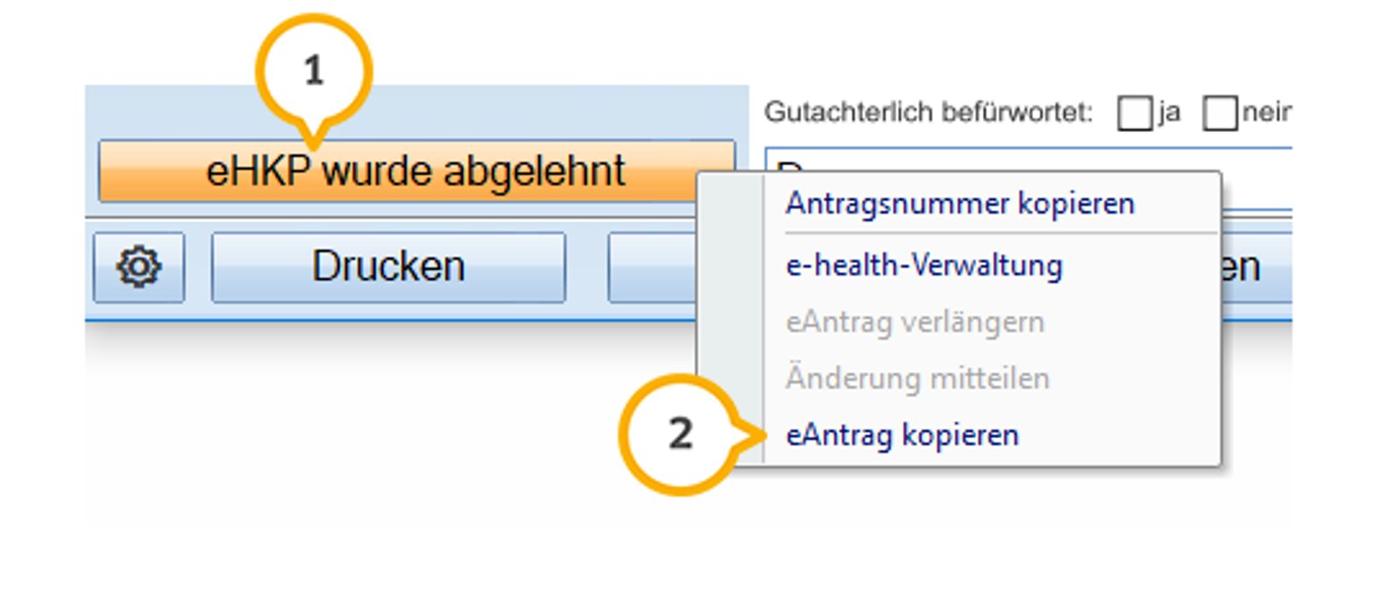This screenshot has width=1380, height=615.
Task: Choose 'eAntrag kopieren' in the context menu
Action: pyautogui.click(x=902, y=435)
